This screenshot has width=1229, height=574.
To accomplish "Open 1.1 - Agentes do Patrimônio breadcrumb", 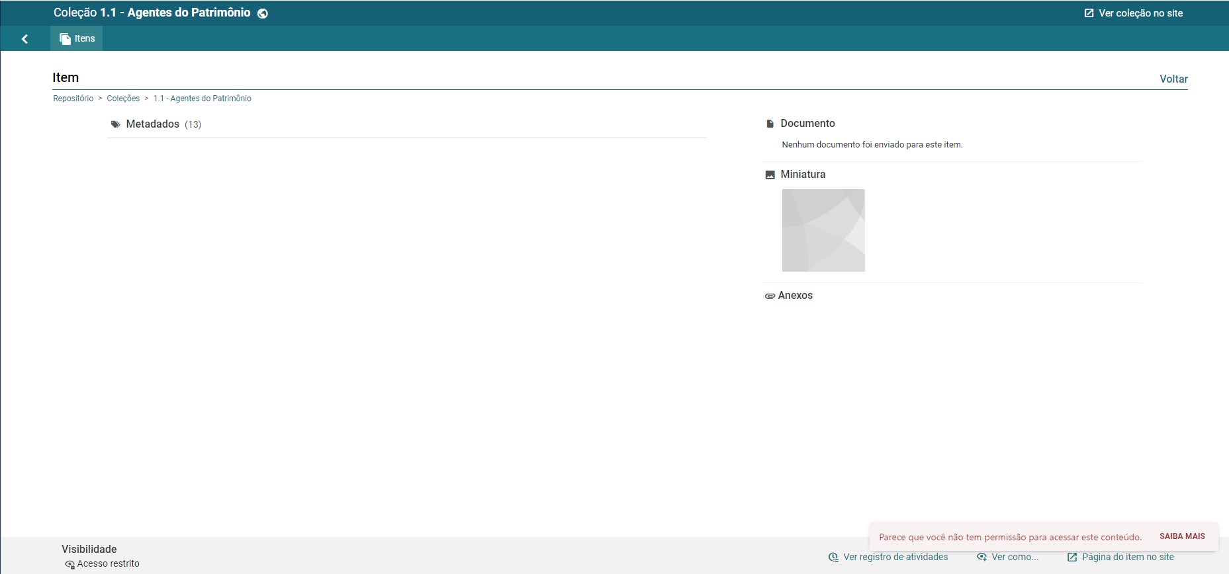I will tap(203, 99).
